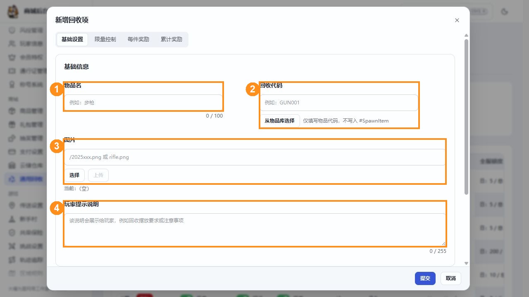Click the 仅填写物品代码 hint text
Screen dimensions: 529x297
click(346, 121)
